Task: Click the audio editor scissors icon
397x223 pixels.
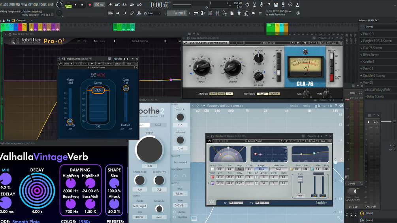Action: coord(254,5)
